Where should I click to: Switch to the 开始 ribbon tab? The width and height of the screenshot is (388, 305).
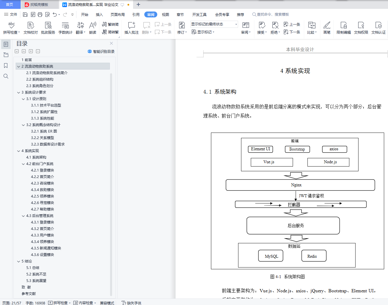[85, 14]
